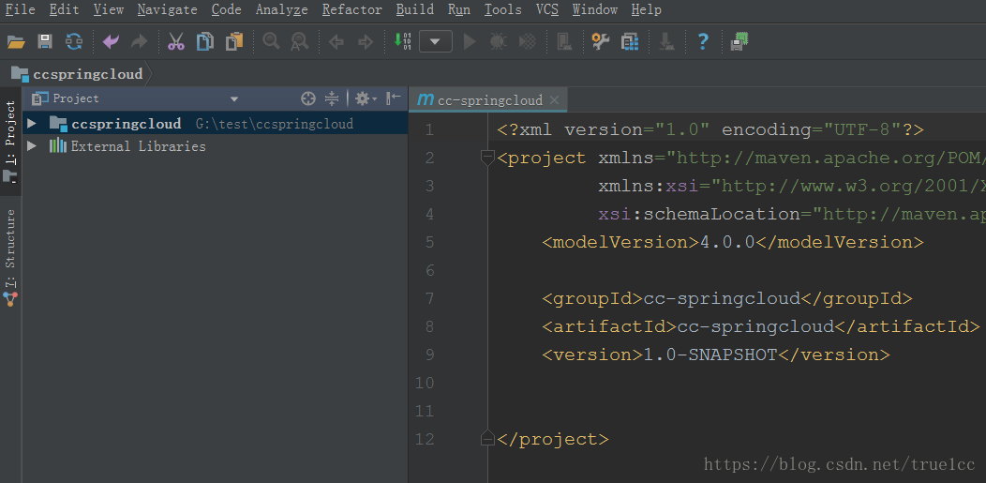
Task: Click the Undo purple arrow icon
Action: [x=111, y=42]
